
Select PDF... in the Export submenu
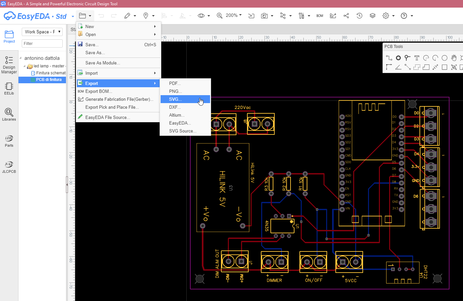point(185,83)
